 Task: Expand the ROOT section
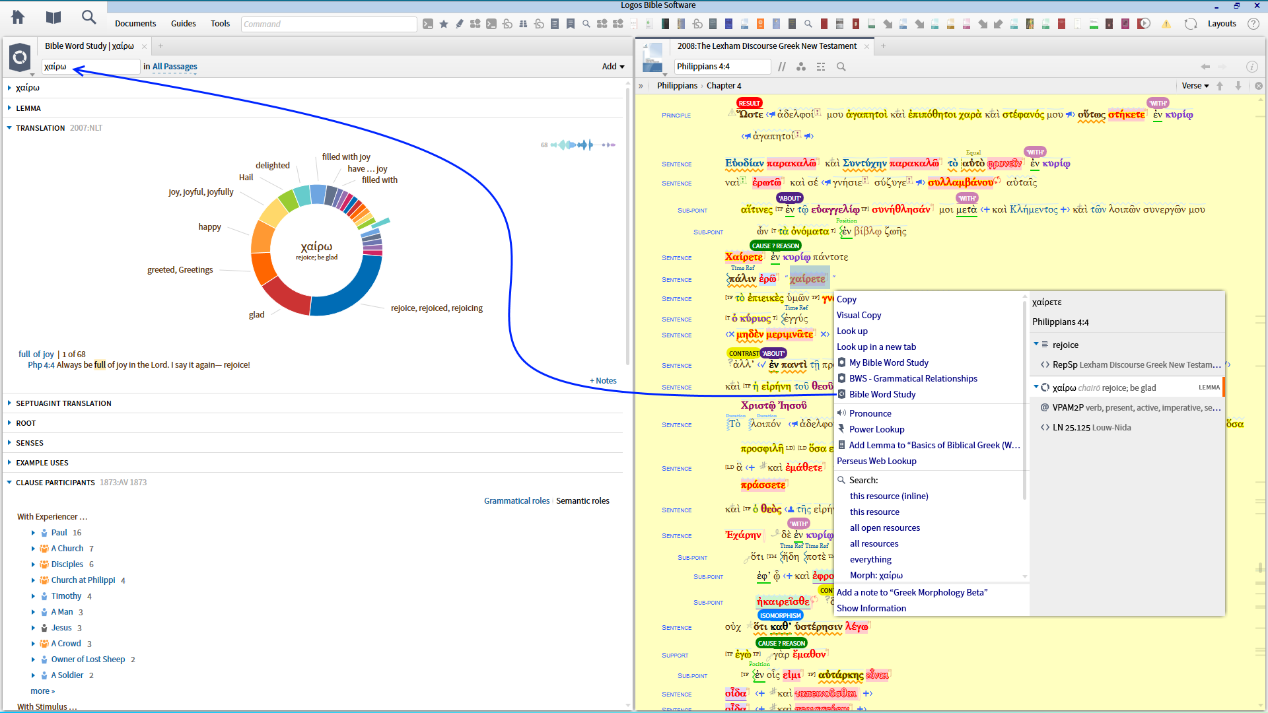(x=9, y=423)
